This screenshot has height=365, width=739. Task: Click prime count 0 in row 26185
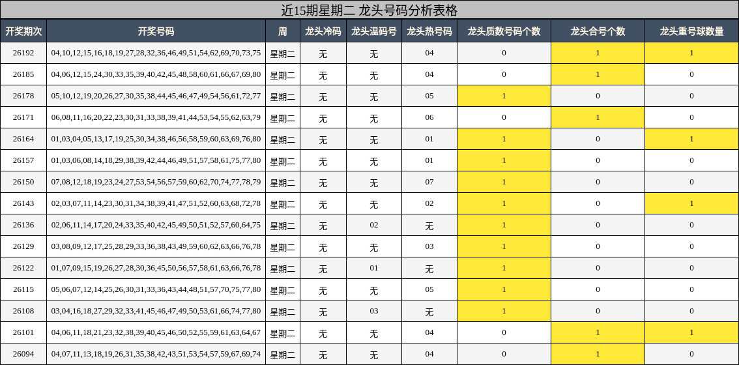point(504,74)
